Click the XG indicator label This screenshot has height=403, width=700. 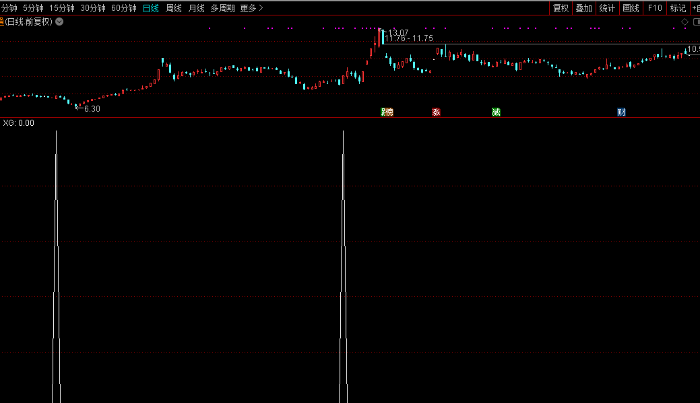pyautogui.click(x=18, y=123)
